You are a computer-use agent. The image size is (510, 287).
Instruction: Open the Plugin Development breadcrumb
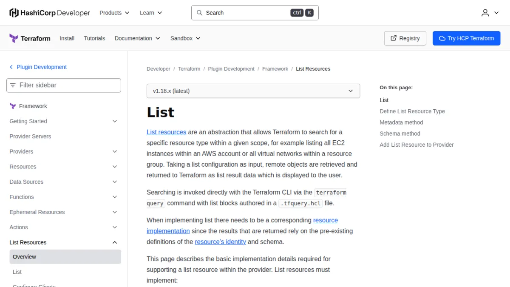[x=231, y=69]
